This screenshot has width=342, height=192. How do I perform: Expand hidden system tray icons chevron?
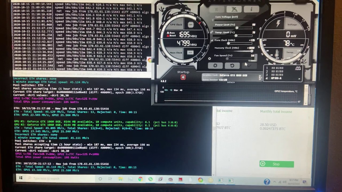pos(274,182)
